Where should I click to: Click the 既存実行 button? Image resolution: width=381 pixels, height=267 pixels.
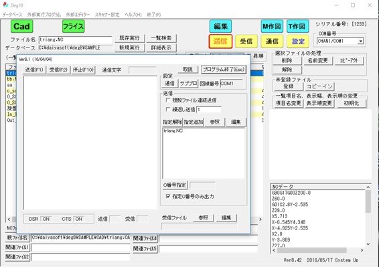(129, 38)
